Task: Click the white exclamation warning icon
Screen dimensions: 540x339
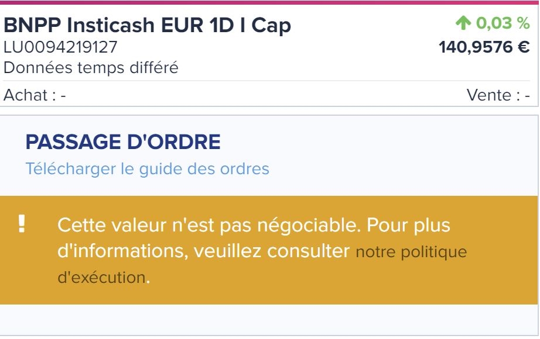Action: [22, 223]
